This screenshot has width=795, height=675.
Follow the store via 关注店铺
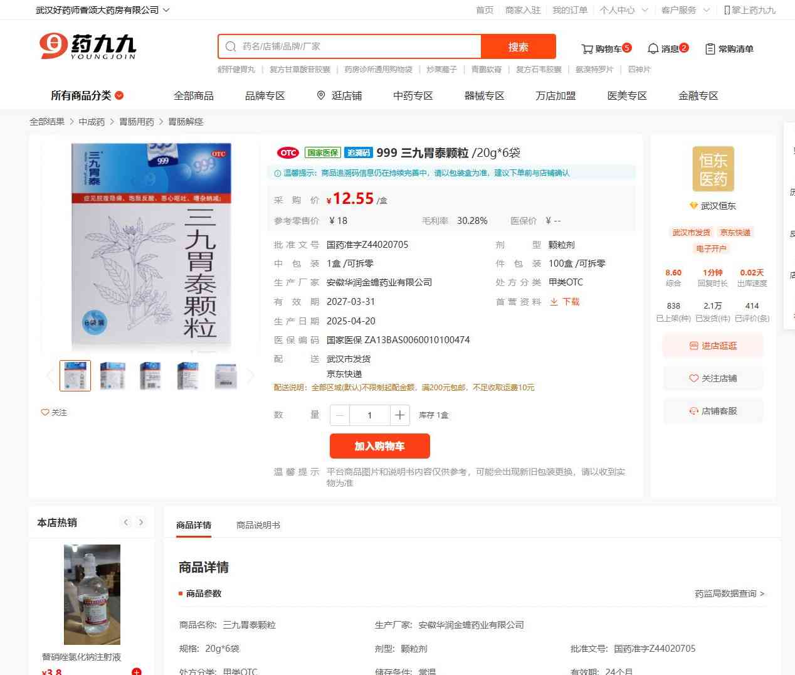pos(713,378)
